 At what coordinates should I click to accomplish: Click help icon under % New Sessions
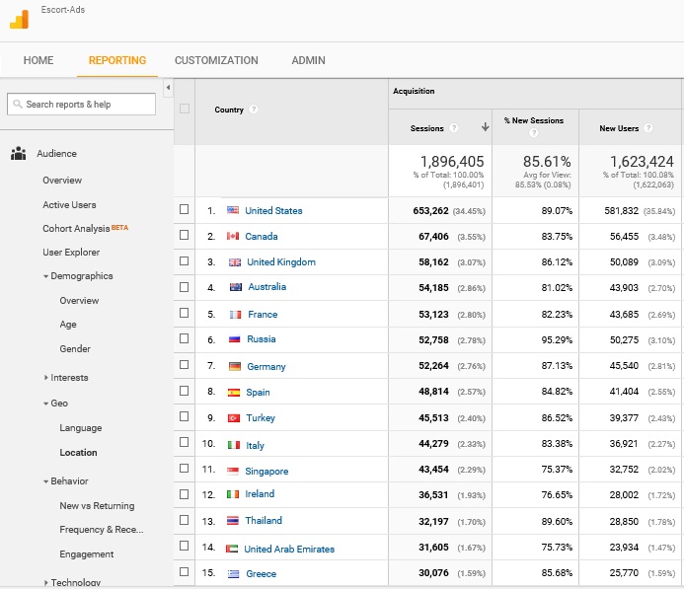(533, 132)
